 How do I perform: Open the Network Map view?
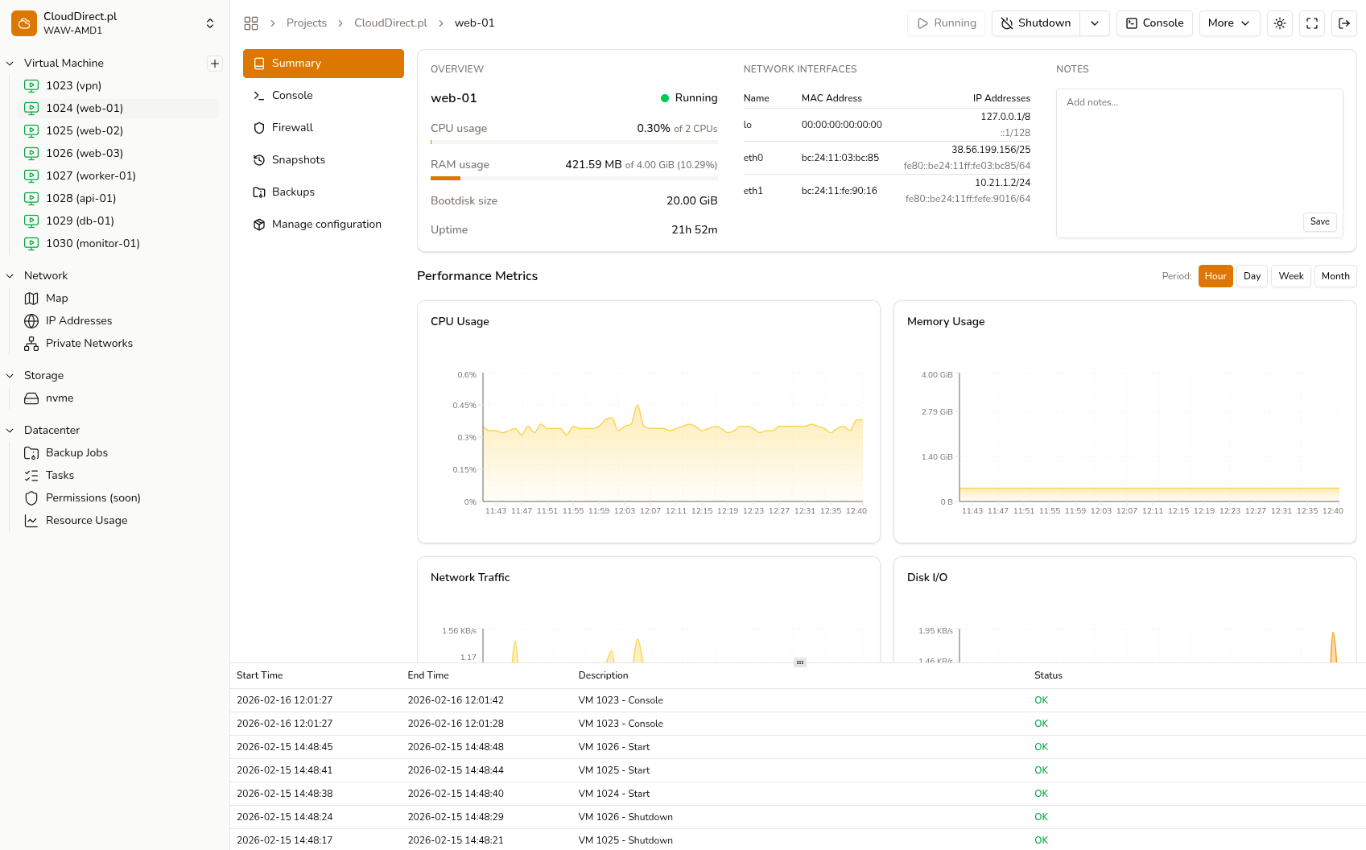click(57, 298)
